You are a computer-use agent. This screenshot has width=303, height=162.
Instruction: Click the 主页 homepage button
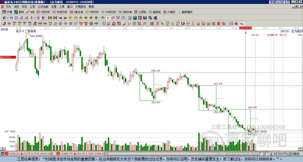pos(287,2)
